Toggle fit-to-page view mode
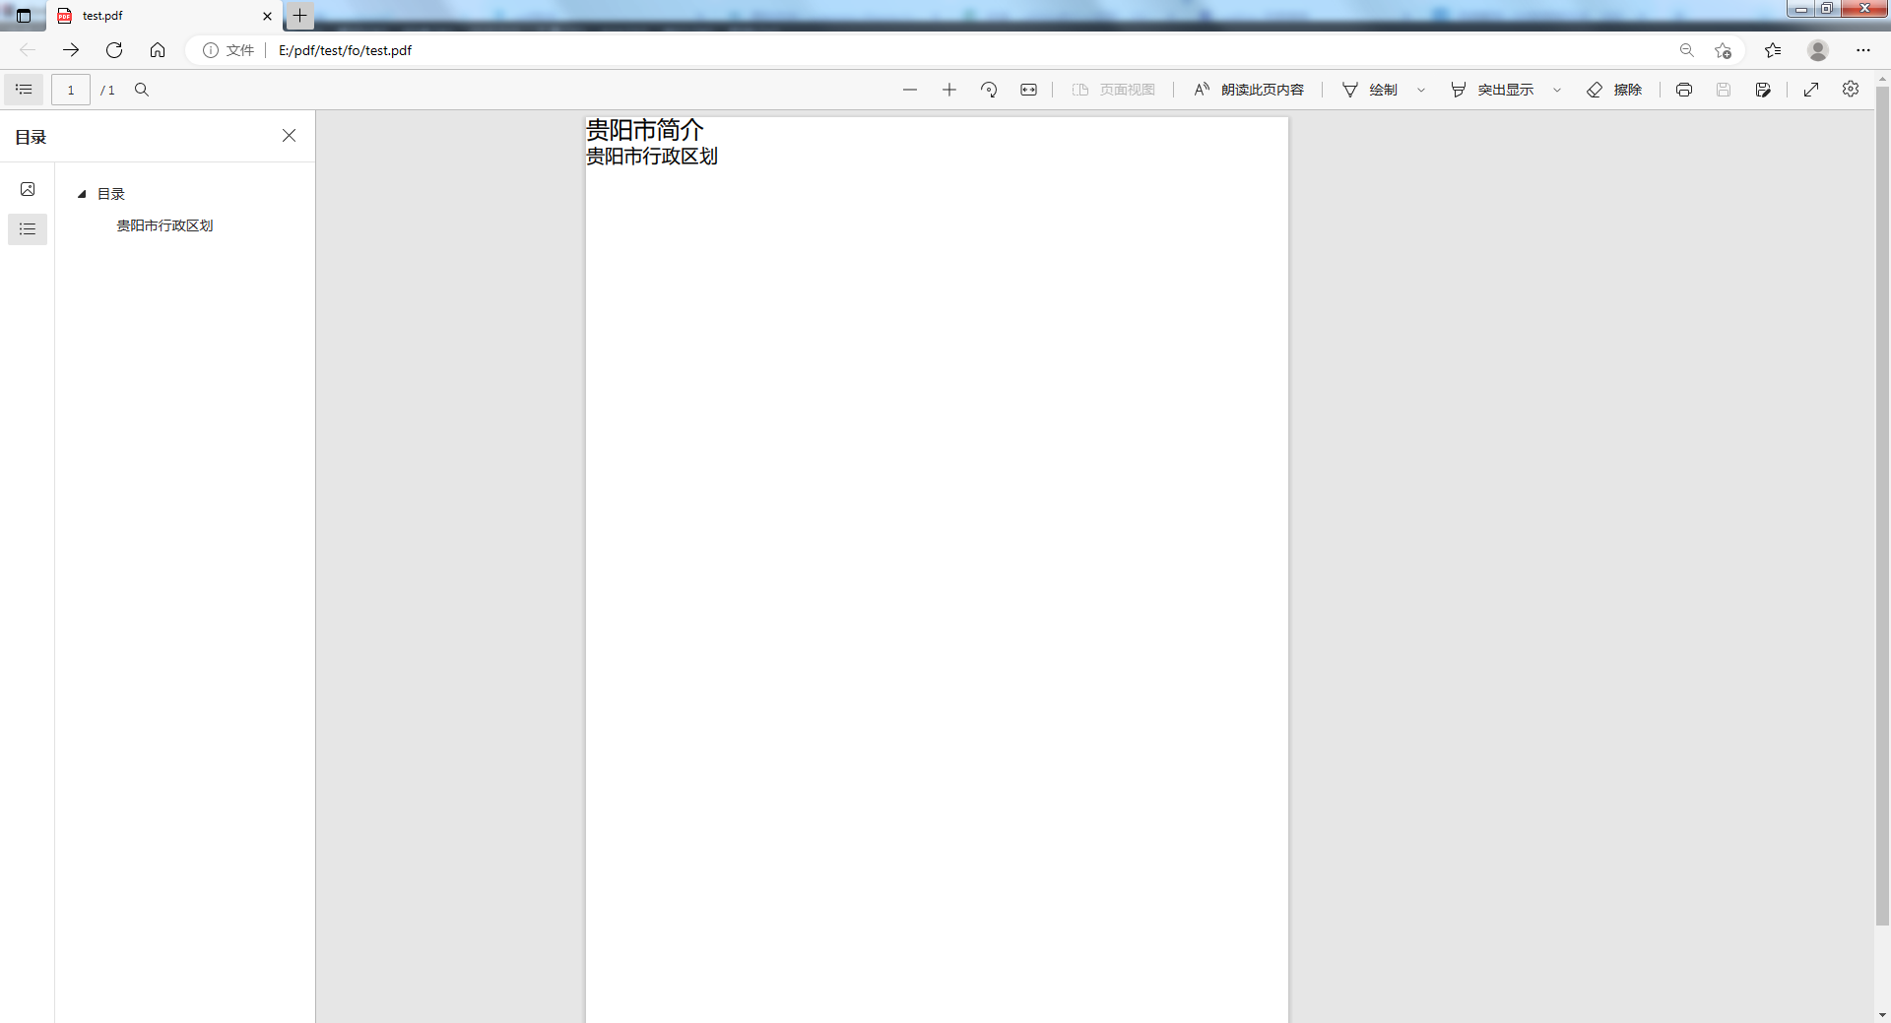The height and width of the screenshot is (1023, 1891). click(1028, 90)
